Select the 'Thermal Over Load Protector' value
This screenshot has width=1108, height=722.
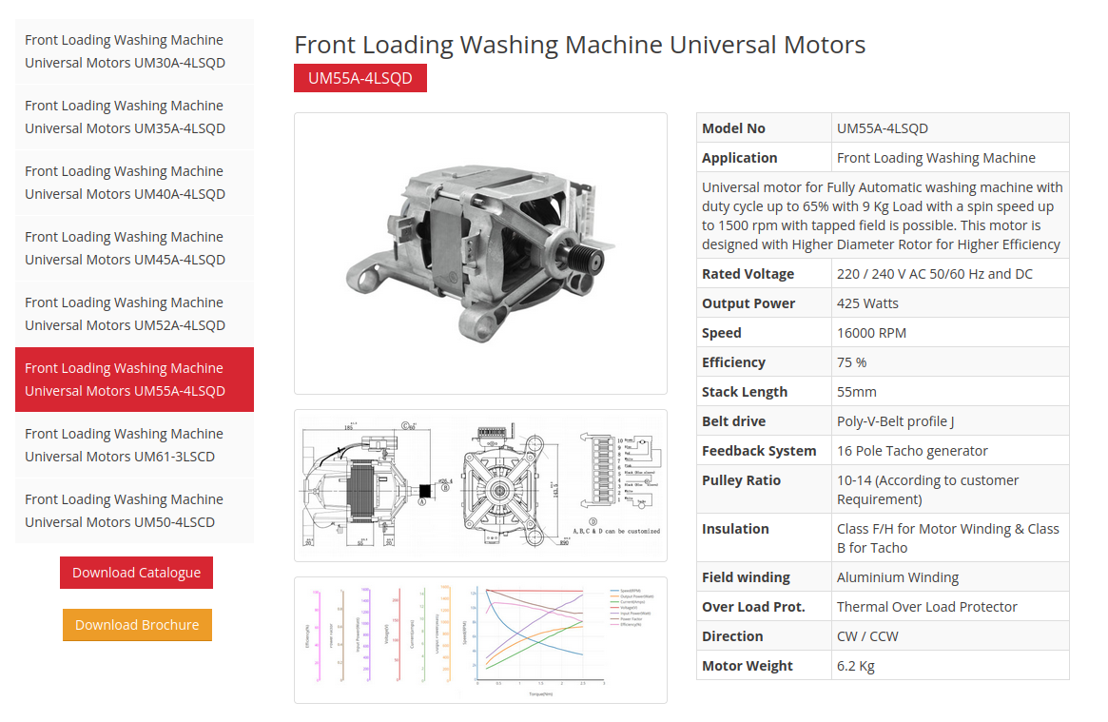coord(927,608)
